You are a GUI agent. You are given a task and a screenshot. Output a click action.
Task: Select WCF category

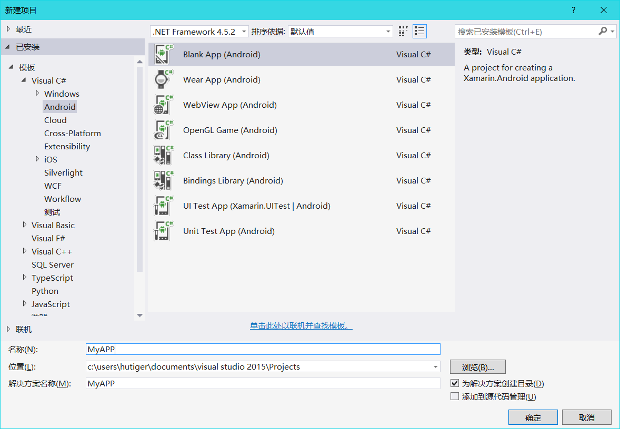53,186
